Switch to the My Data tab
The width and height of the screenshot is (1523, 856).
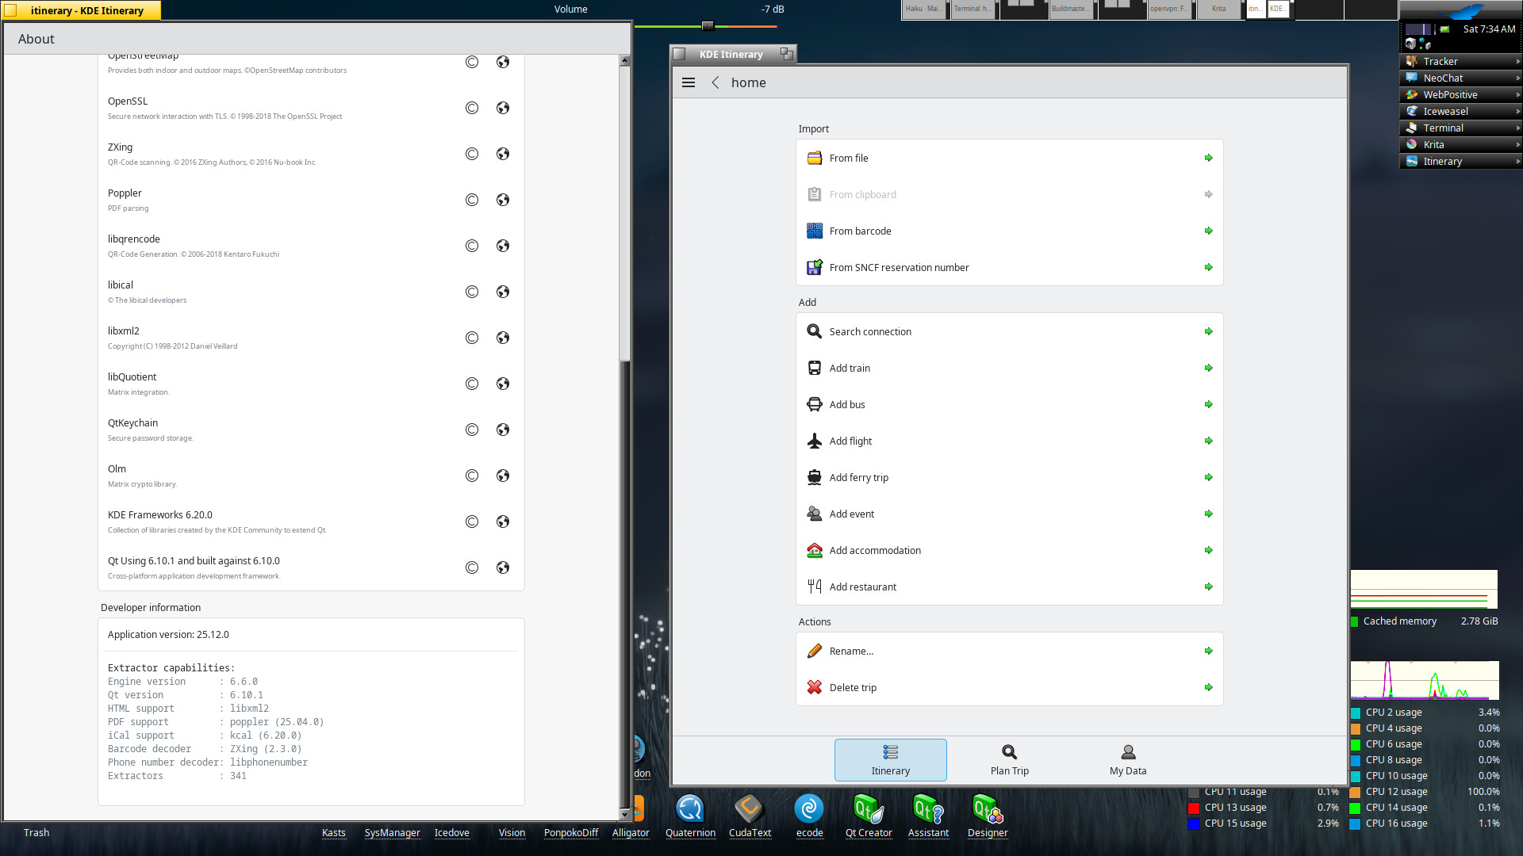[1127, 759]
